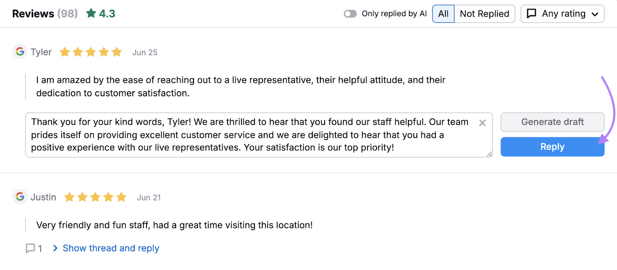Click the fifth star in Tyler's rating
617x270 pixels.
click(118, 52)
